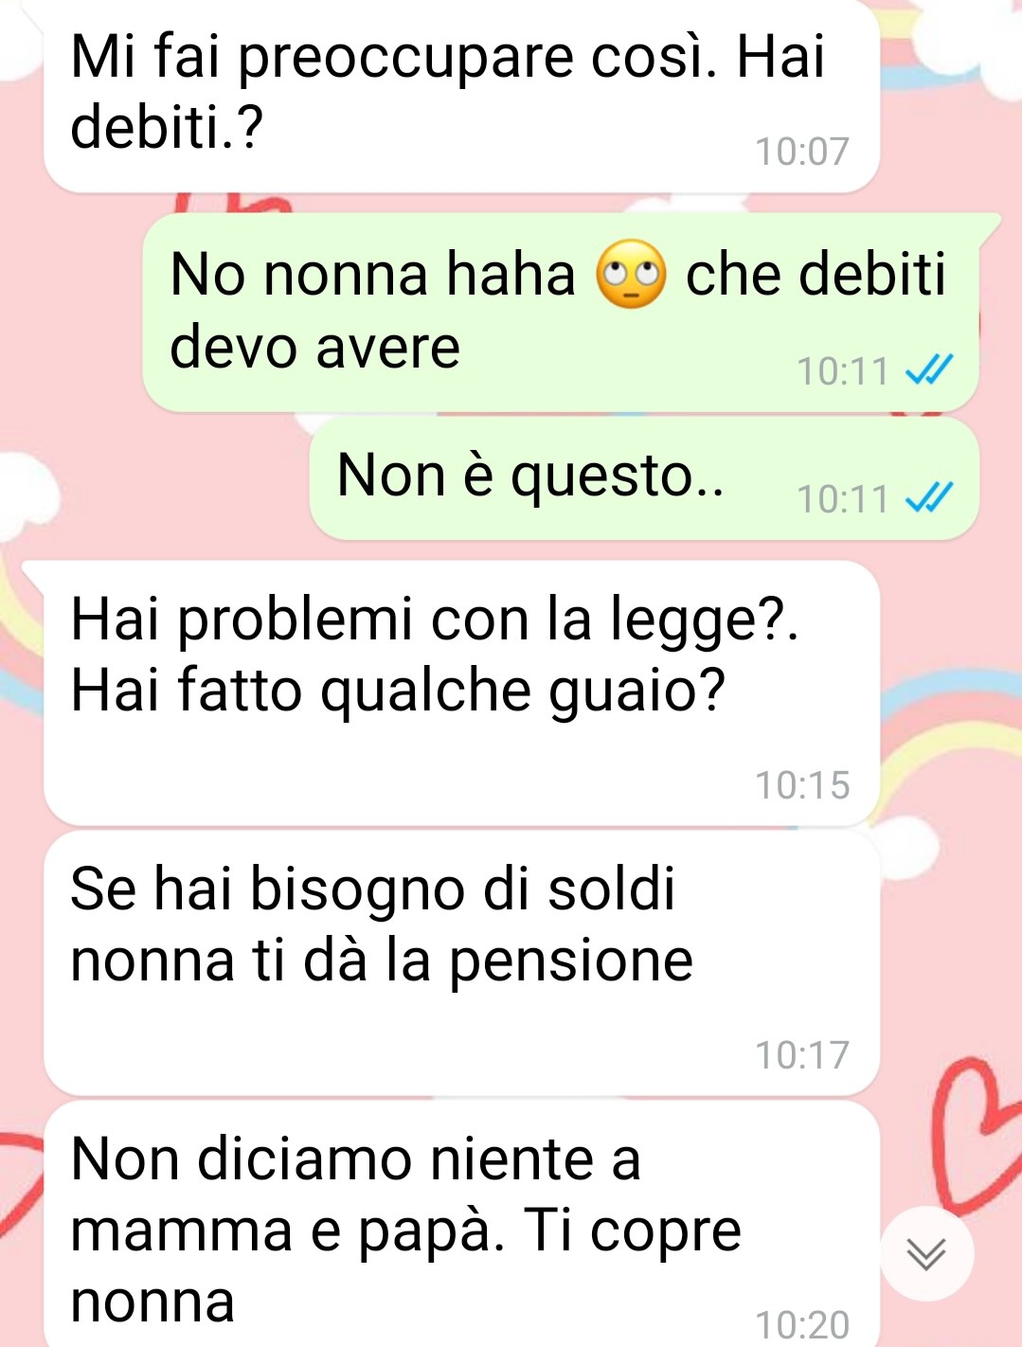The width and height of the screenshot is (1022, 1347).
Task: Select the 'Non diciamo niente a mamma' message
Action: (462, 1224)
